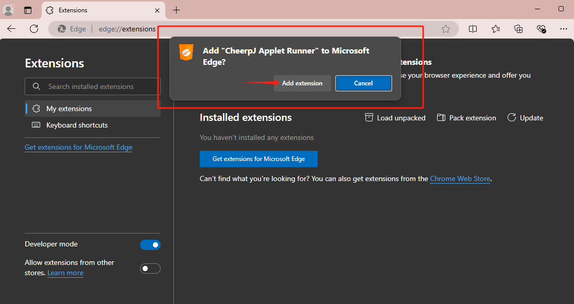Cancel the CheerpJ extension prompt
The width and height of the screenshot is (574, 304).
click(x=363, y=83)
